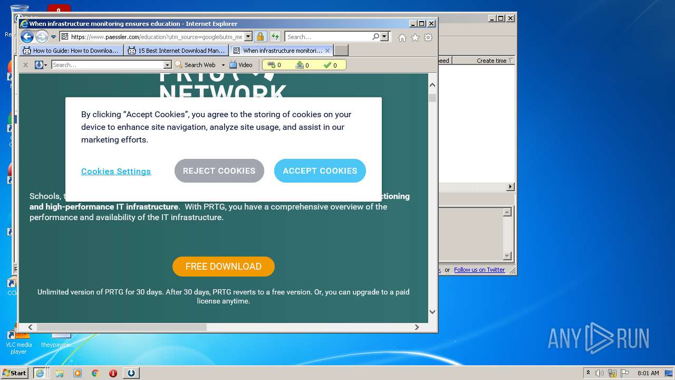This screenshot has width=675, height=380.
Task: Open the Start menu
Action: point(15,373)
